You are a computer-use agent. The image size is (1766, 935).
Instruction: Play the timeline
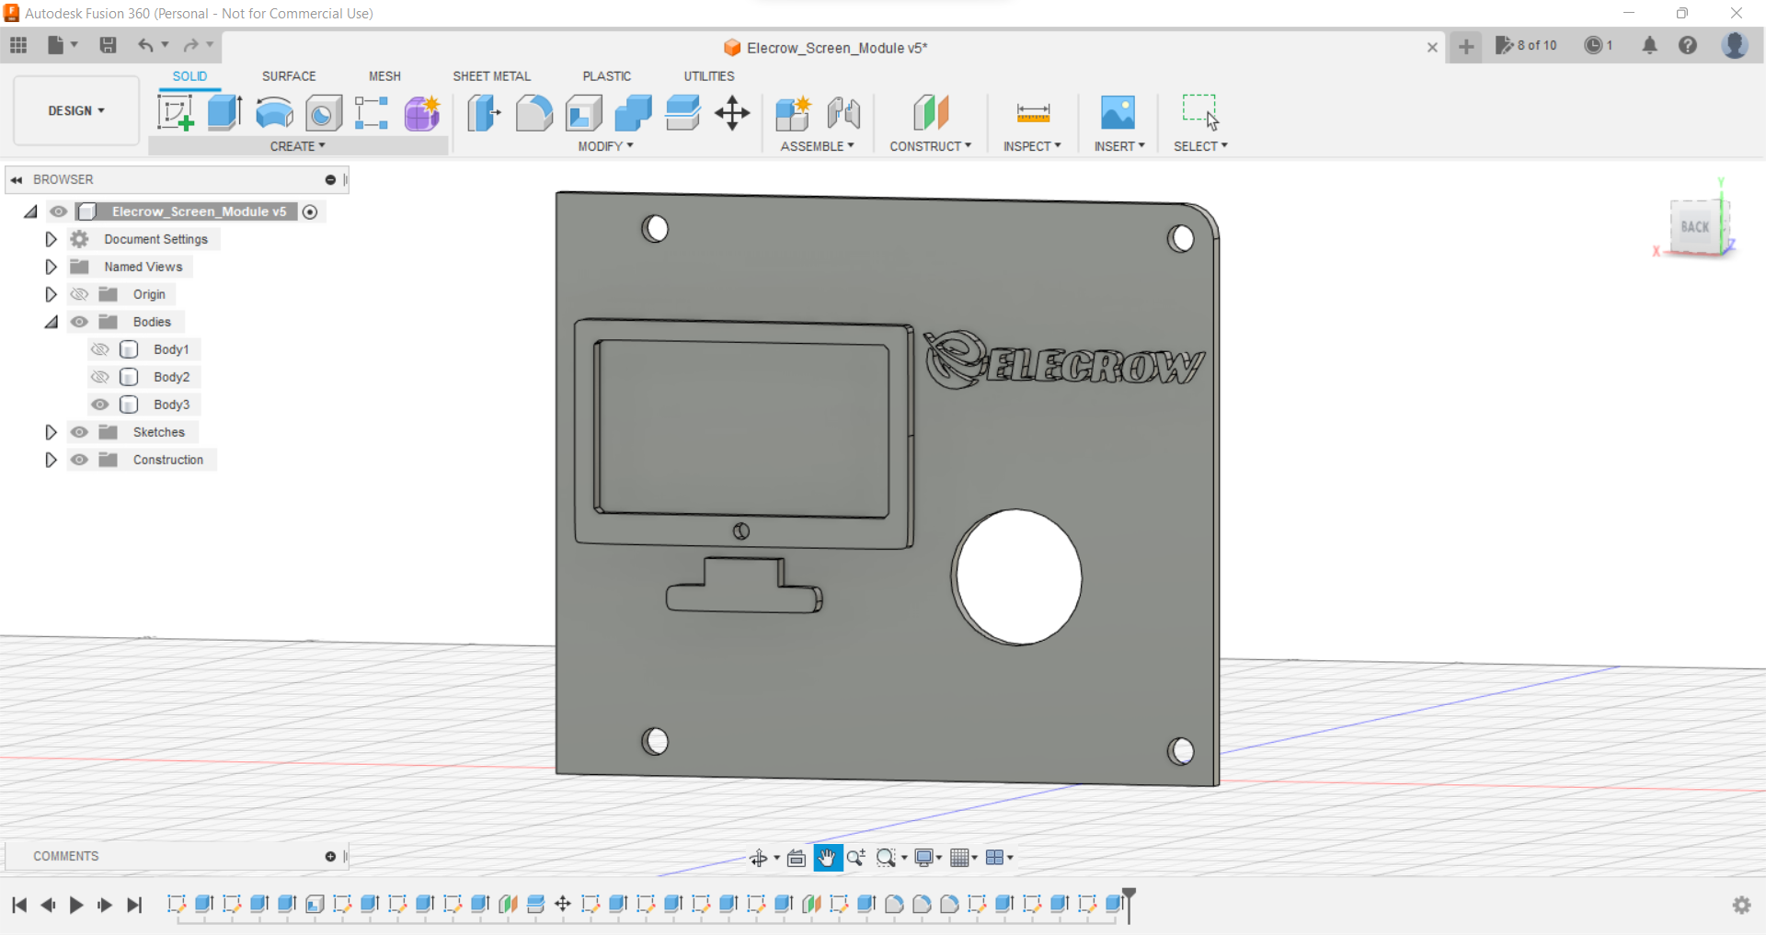(x=76, y=905)
